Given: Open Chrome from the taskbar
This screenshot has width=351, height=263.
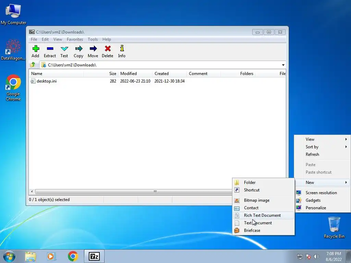Looking at the screenshot, I should 73,256.
